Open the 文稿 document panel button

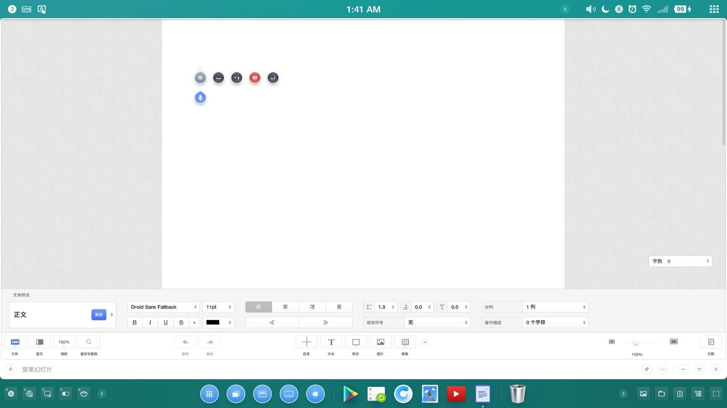click(711, 342)
